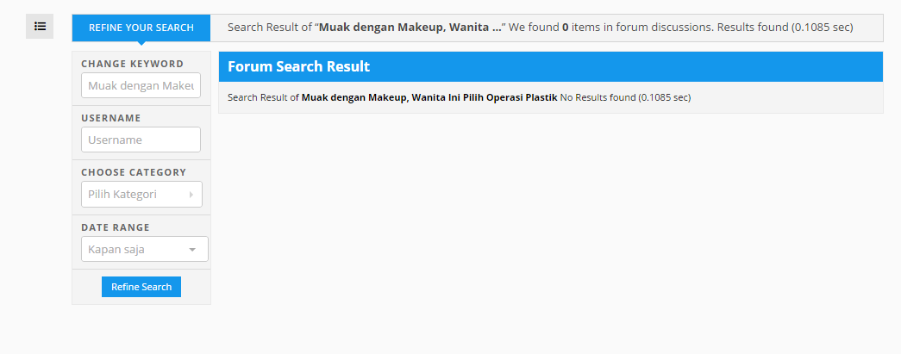Submit using the Refine Search button
901x354 pixels.
pyautogui.click(x=141, y=287)
